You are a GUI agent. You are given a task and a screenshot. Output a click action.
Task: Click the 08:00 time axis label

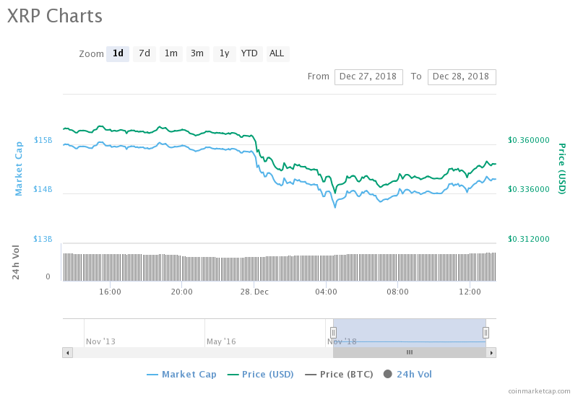(397, 292)
